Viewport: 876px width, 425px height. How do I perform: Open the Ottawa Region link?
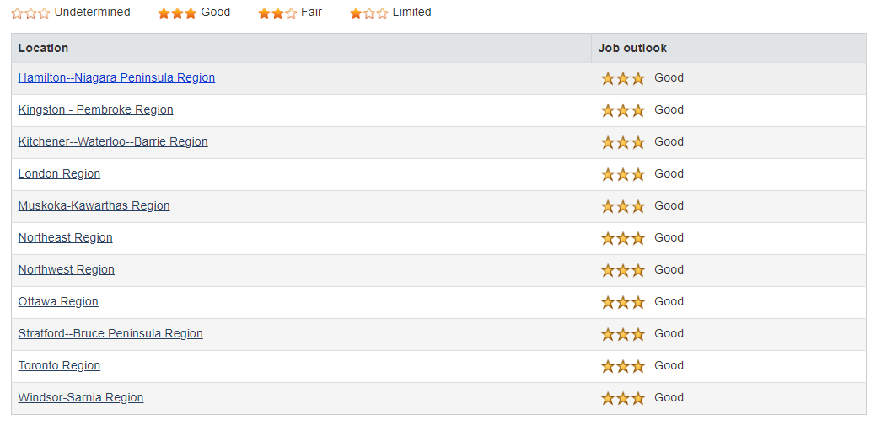(58, 302)
